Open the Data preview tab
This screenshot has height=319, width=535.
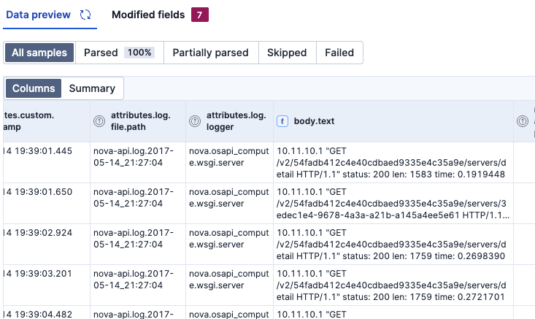[x=38, y=15]
